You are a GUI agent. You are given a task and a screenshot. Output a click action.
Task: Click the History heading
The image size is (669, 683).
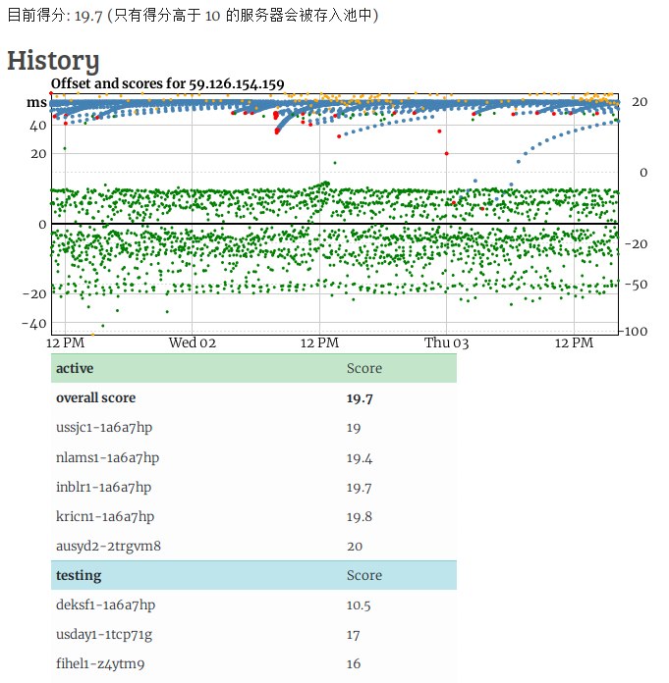point(53,61)
